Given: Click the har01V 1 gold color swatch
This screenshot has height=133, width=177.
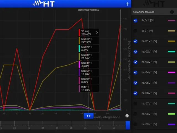Looking at the screenshot, I should pos(171,41).
